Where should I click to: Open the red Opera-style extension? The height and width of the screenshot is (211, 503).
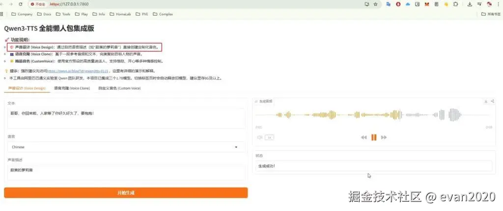tap(398, 4)
